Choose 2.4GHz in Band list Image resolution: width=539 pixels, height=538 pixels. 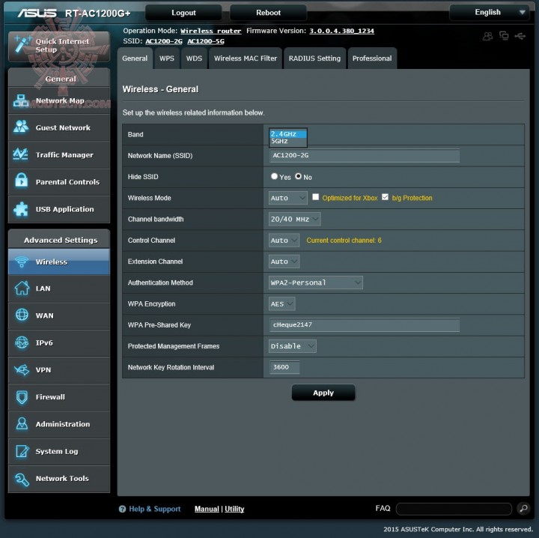288,134
